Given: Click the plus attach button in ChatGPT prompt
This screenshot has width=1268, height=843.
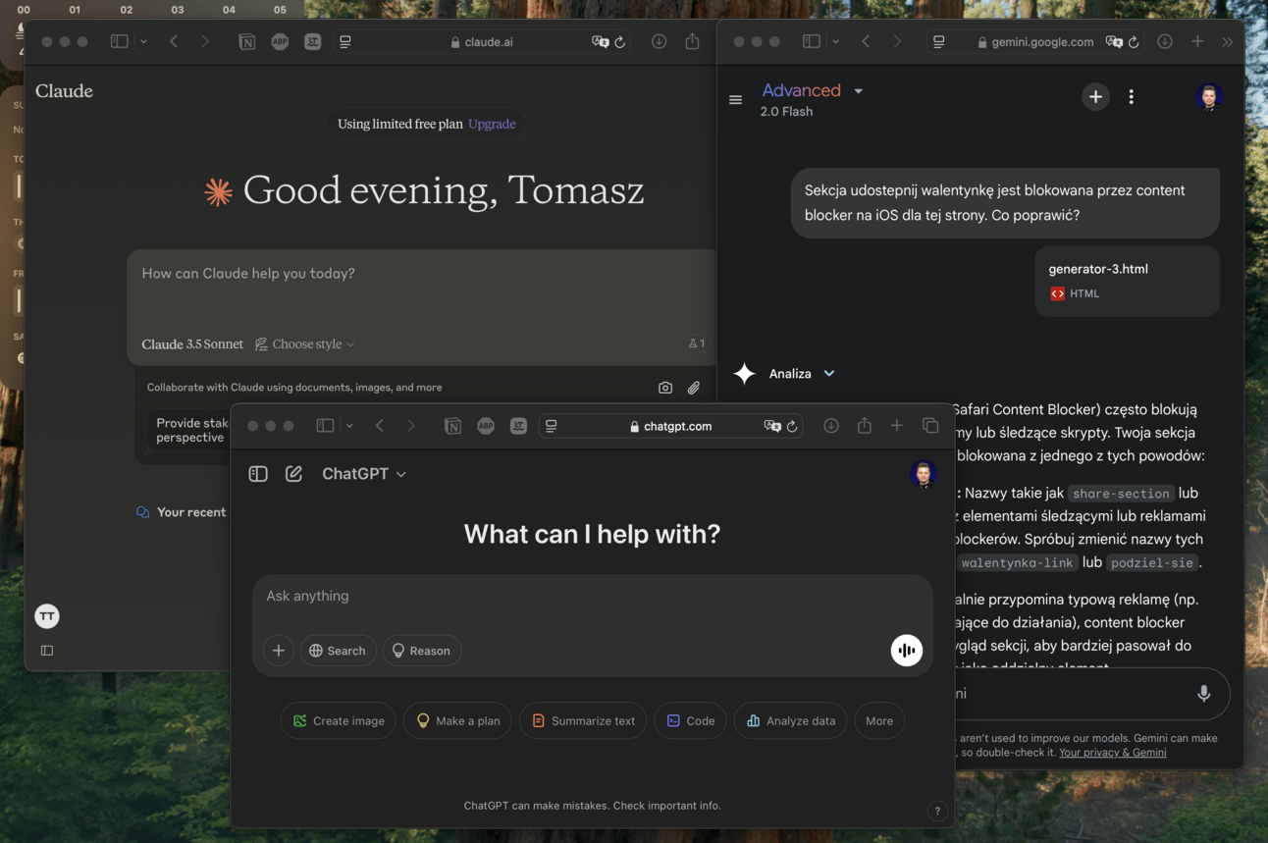Looking at the screenshot, I should coord(279,651).
